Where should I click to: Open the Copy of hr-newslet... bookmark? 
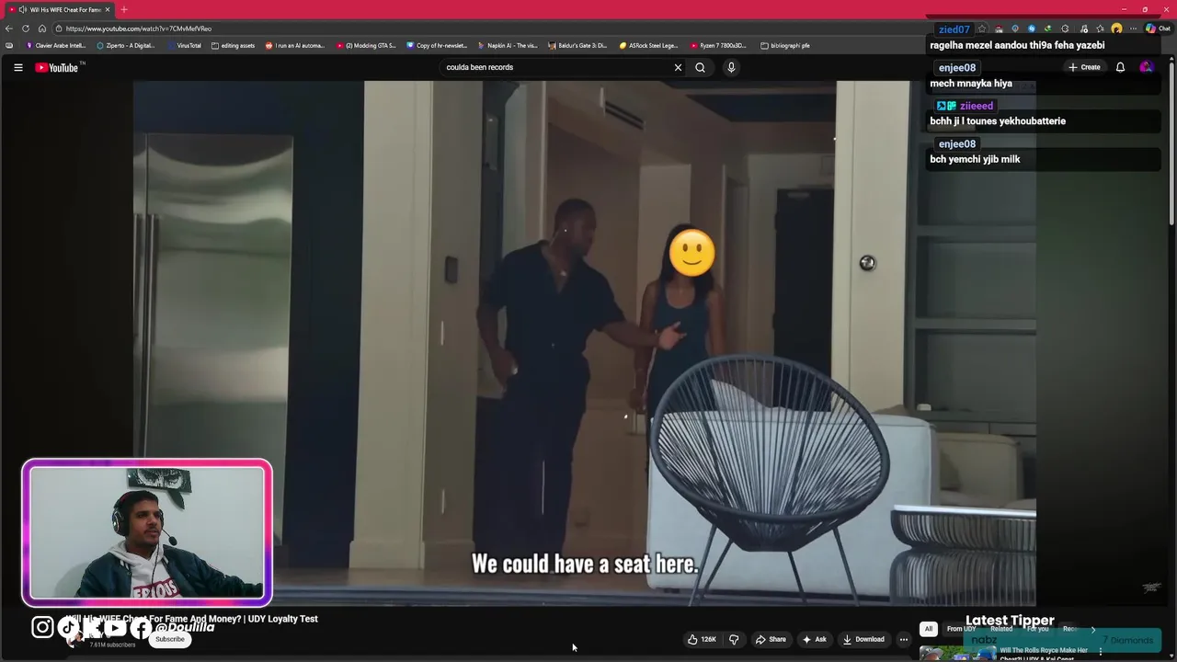[437, 45]
